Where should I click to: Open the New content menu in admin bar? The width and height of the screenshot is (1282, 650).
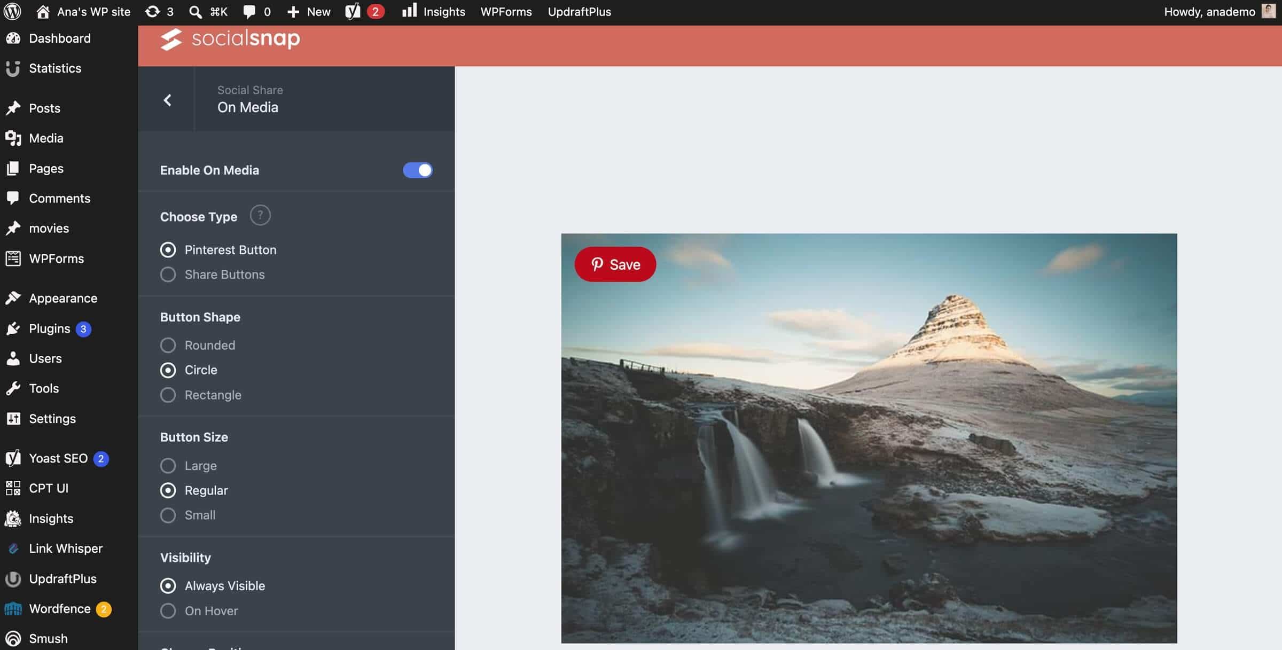click(x=309, y=12)
